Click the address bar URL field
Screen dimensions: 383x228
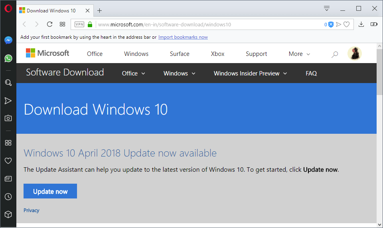coord(209,24)
